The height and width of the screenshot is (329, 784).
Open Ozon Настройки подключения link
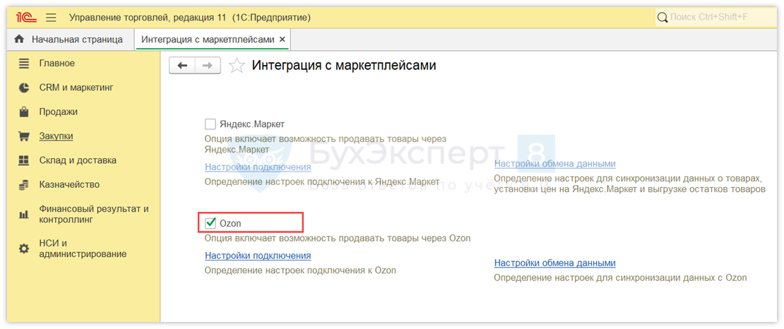(x=258, y=256)
